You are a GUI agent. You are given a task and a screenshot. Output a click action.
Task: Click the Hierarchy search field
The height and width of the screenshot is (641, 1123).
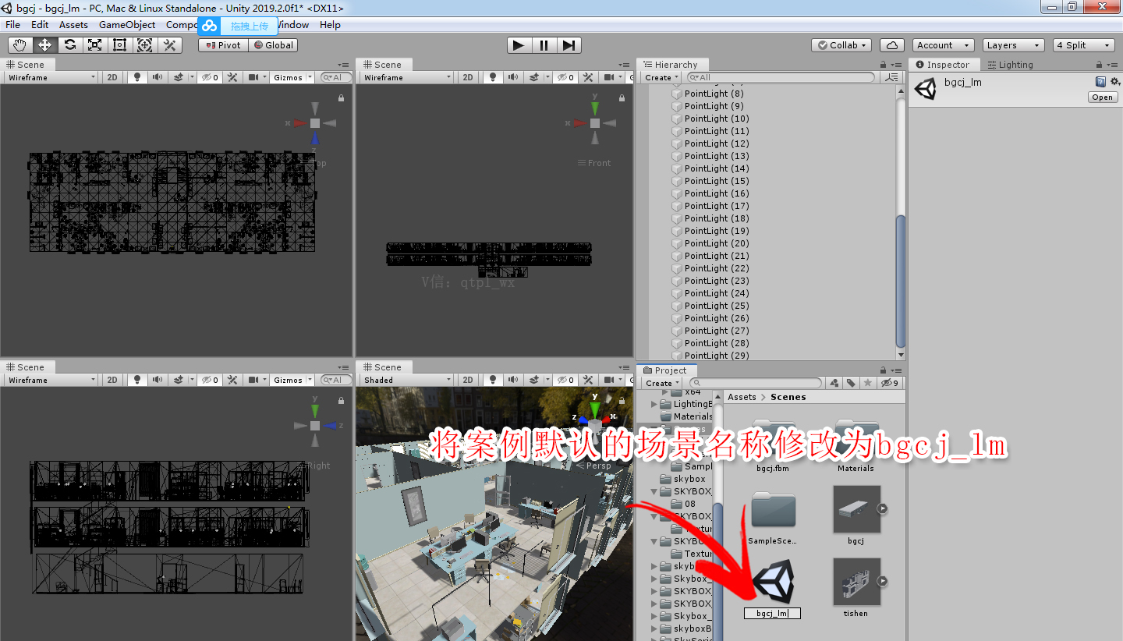[781, 77]
